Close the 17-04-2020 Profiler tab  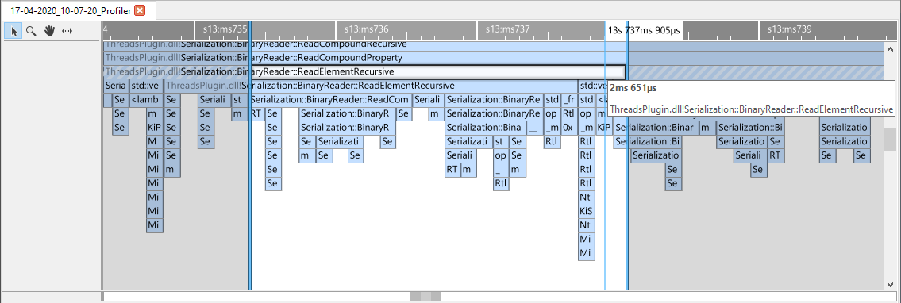(x=140, y=10)
